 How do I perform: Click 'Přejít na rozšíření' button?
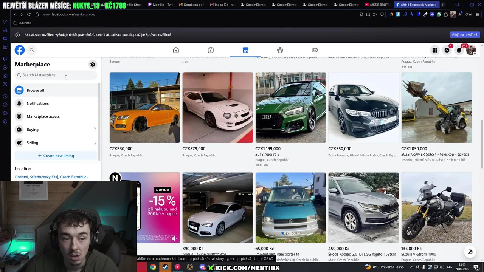(x=465, y=34)
